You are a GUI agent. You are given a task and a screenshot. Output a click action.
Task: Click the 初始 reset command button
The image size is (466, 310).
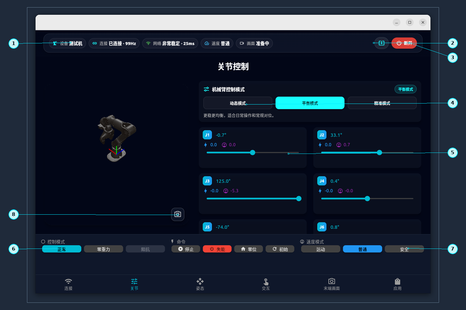pos(280,249)
